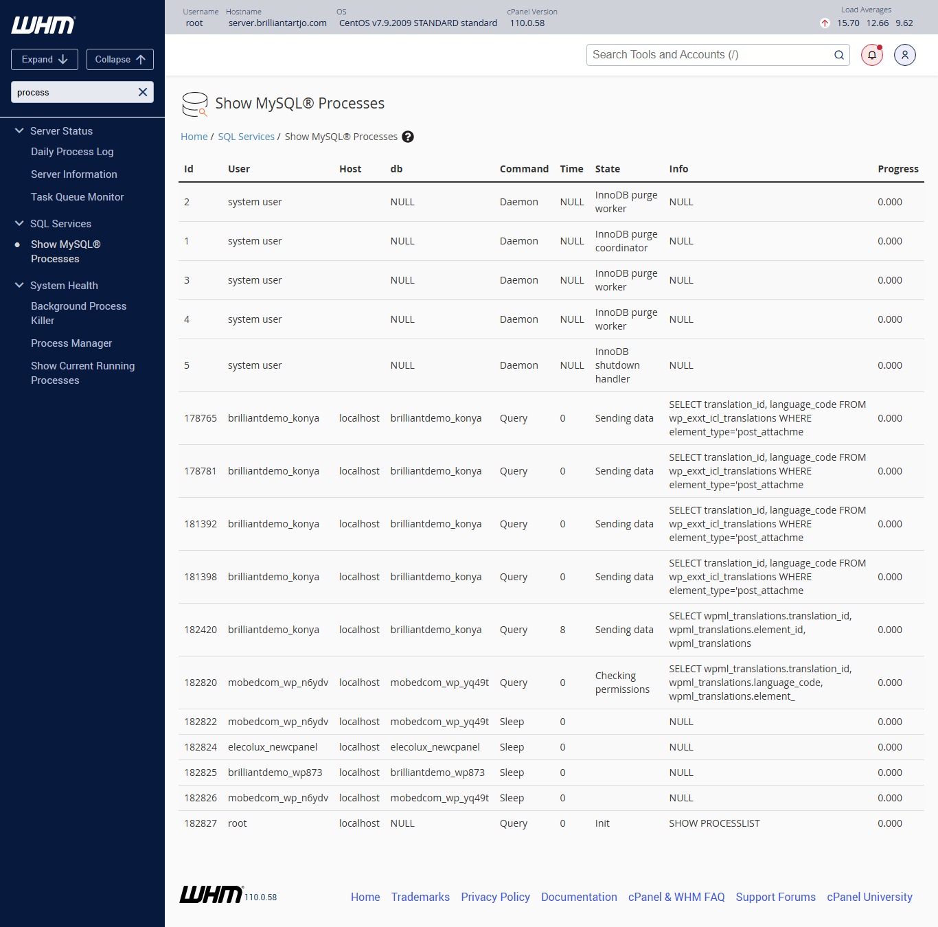Click cPanel version 110.0.58 in header

[x=527, y=23]
